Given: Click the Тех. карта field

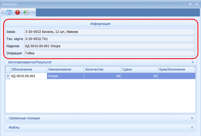Looking at the screenshot, I should (x=109, y=39).
